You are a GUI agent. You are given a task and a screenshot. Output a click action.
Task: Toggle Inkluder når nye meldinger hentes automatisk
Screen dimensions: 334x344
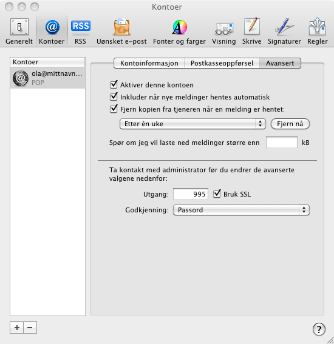coord(114,96)
